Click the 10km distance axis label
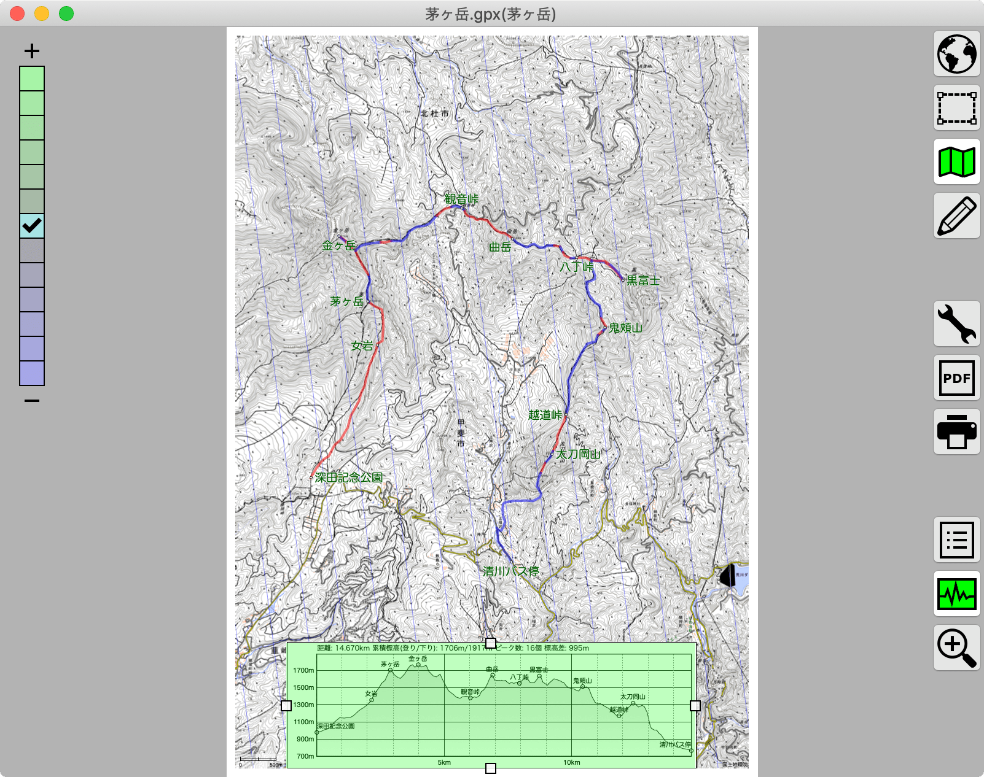 click(x=572, y=762)
